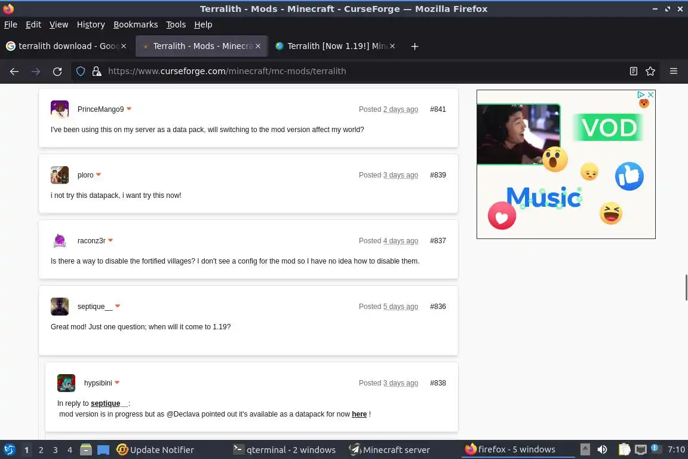The image size is (688, 459).
Task: Switch to virtual desktop 3
Action: pyautogui.click(x=56, y=450)
